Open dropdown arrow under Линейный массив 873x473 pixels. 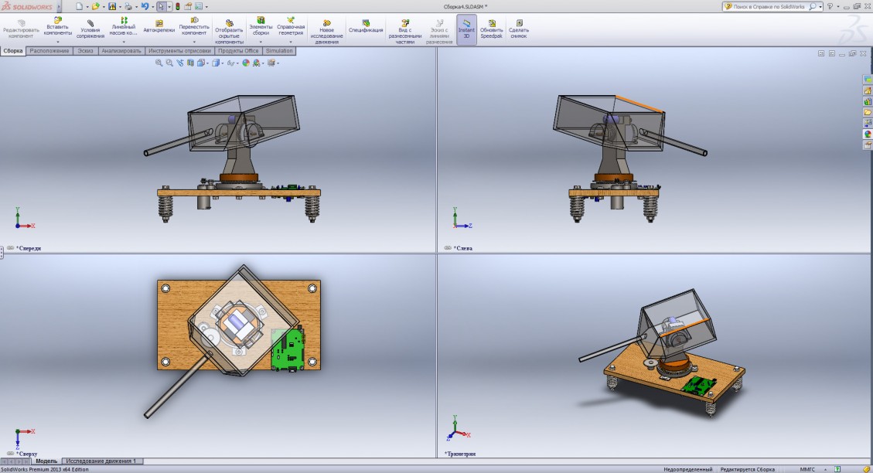click(123, 42)
